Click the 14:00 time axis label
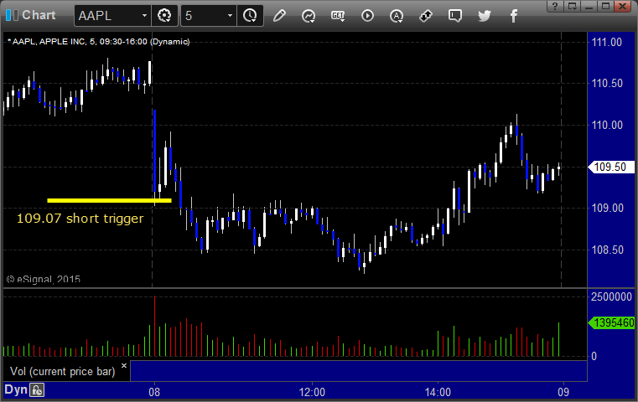Viewport: 638px width, 402px height. click(x=438, y=392)
